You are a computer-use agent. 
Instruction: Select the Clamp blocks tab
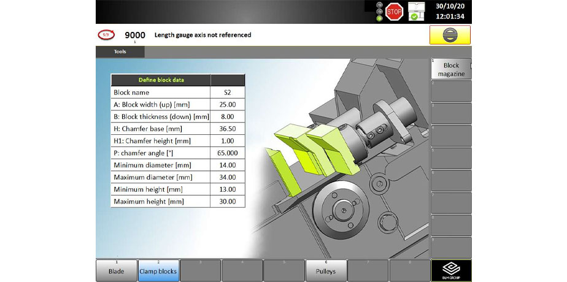coord(158,271)
